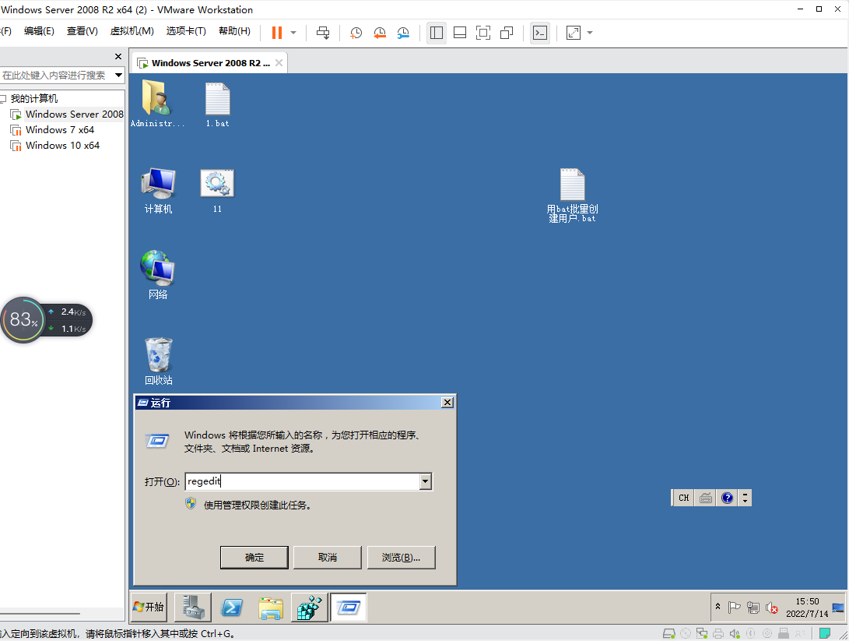This screenshot has width=849, height=641.
Task: Show hidden tray icons in guest taskbar
Action: click(x=718, y=607)
